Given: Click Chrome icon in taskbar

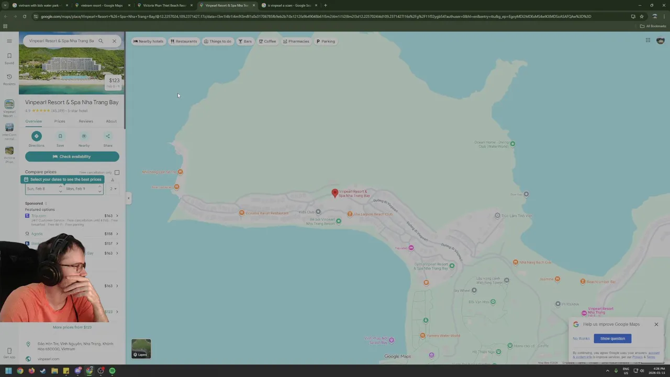Looking at the screenshot, I should click(x=20, y=371).
